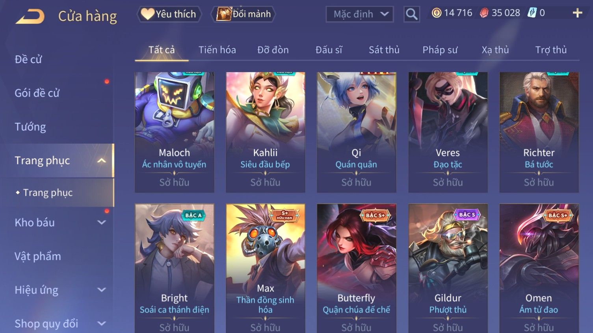The width and height of the screenshot is (593, 333).
Task: Open the search magnifier icon
Action: [411, 14]
